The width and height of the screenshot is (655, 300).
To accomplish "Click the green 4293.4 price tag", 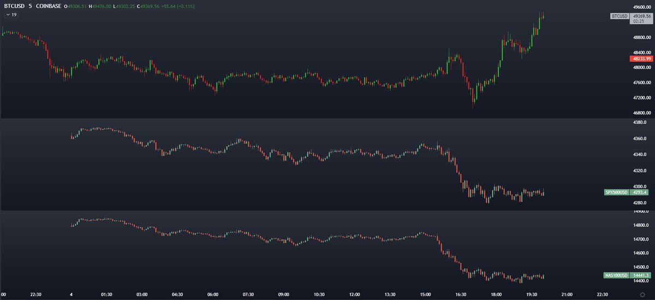I will coord(639,192).
